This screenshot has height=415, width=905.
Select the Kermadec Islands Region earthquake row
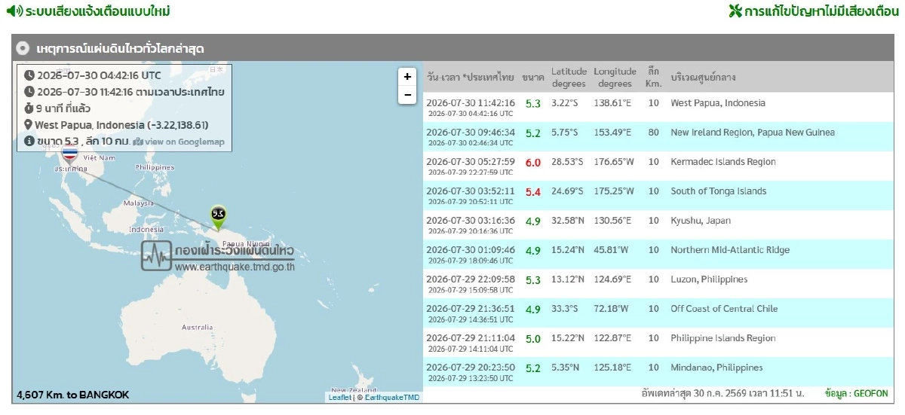[657, 166]
